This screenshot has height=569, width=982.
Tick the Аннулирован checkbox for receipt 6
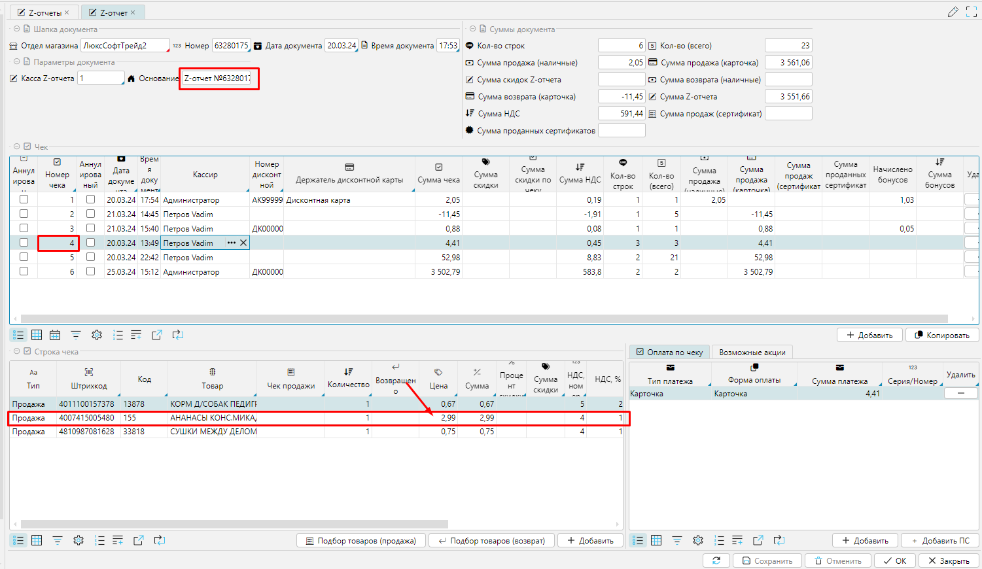tap(24, 271)
